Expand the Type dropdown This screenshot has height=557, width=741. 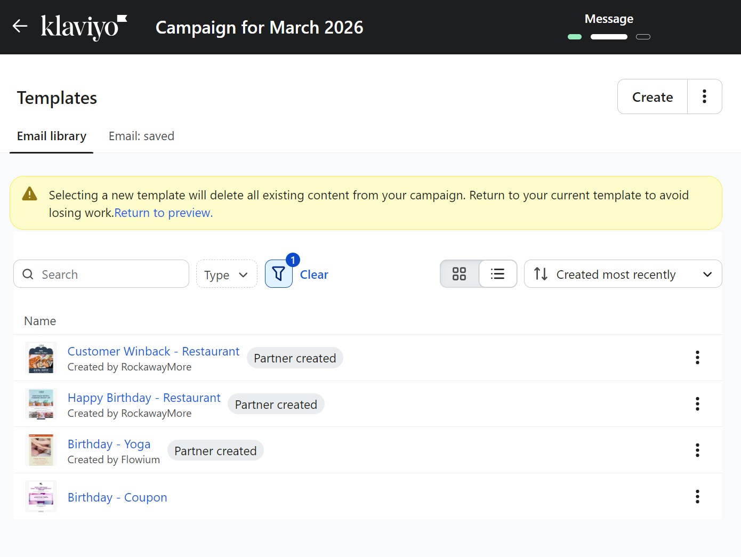click(x=227, y=274)
